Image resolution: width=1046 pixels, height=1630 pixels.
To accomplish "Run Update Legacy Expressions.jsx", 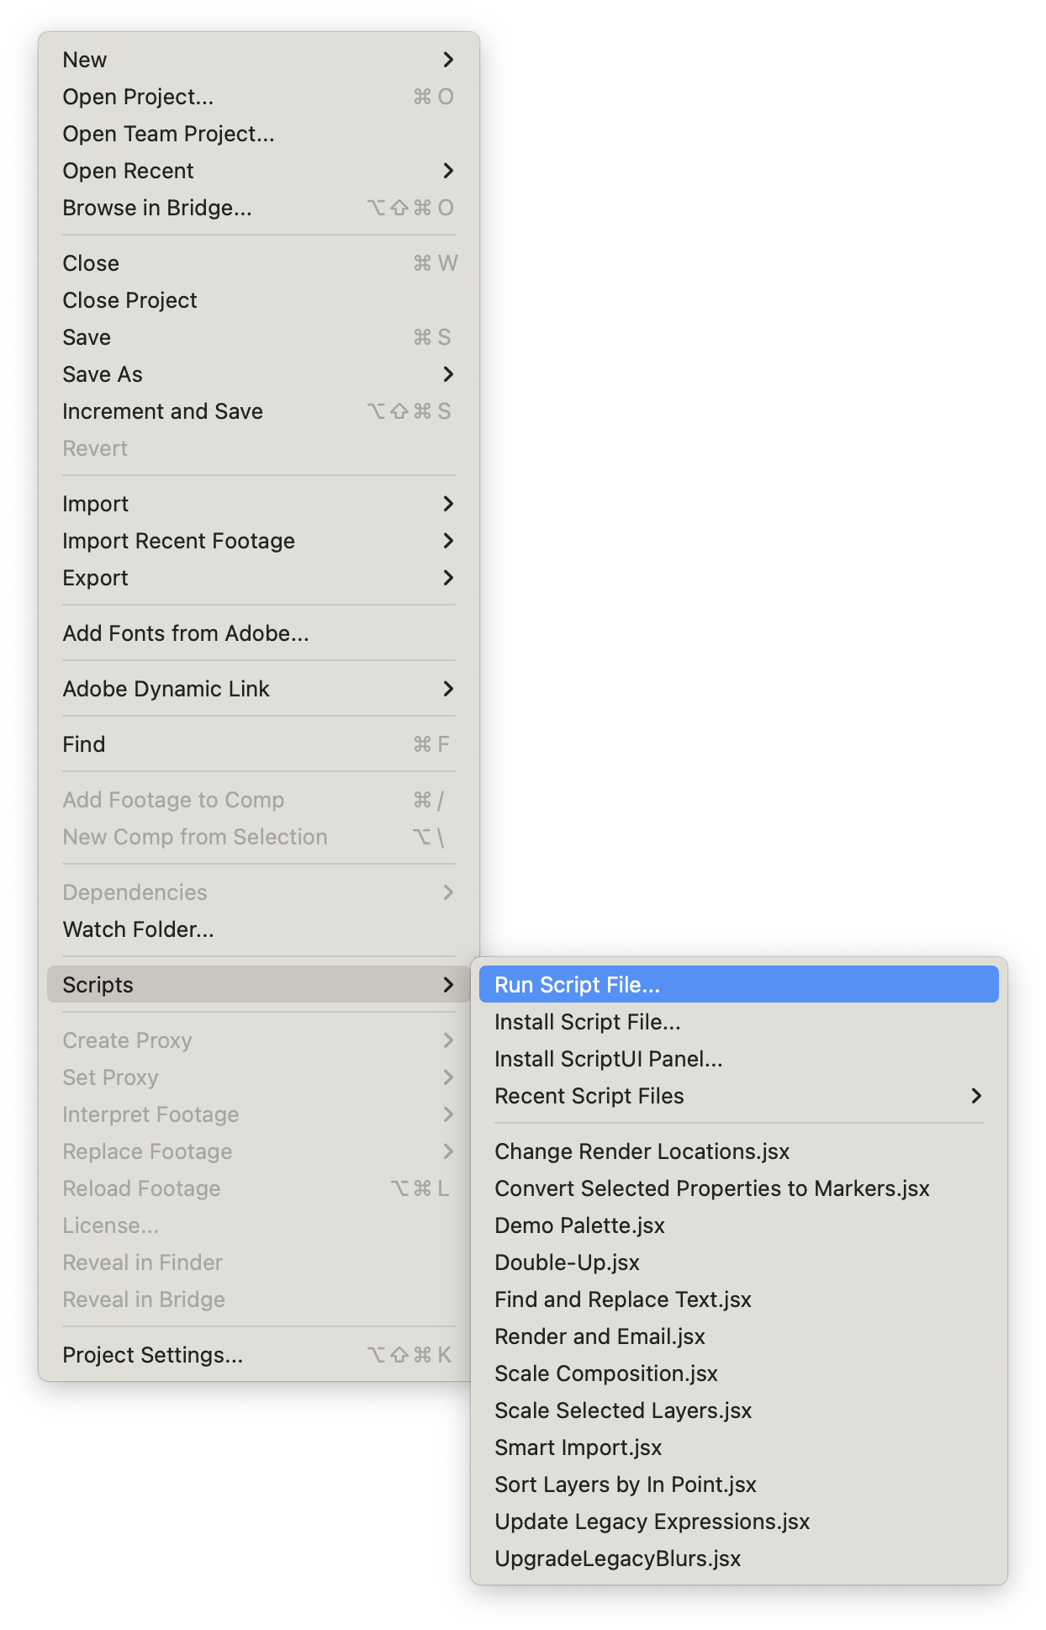I will [x=739, y=1522].
